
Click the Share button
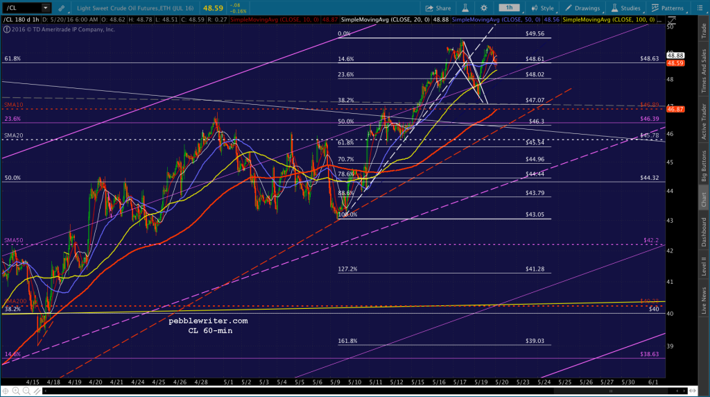[438, 8]
